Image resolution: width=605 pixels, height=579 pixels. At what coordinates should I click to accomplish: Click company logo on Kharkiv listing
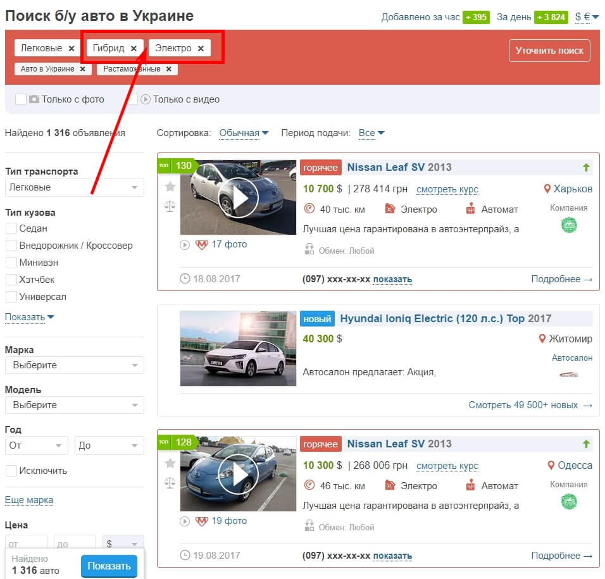click(x=569, y=225)
